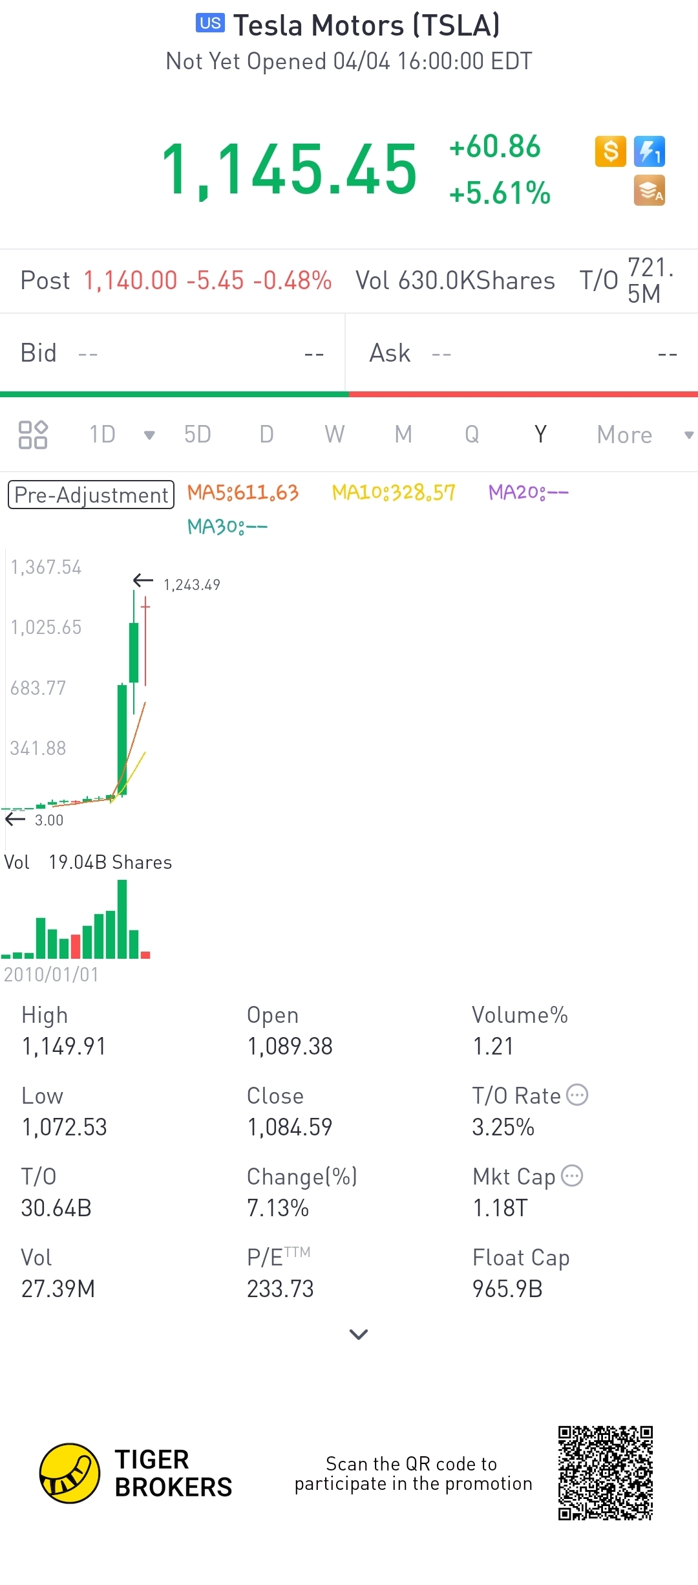Tap the Mkt Cap 1.18T value
698x1585 pixels.
[x=500, y=1208]
